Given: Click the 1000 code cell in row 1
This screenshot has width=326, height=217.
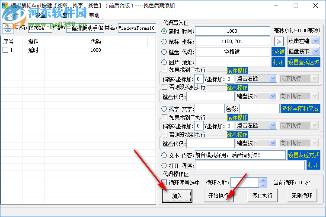Looking at the screenshot, I should 96,50.
